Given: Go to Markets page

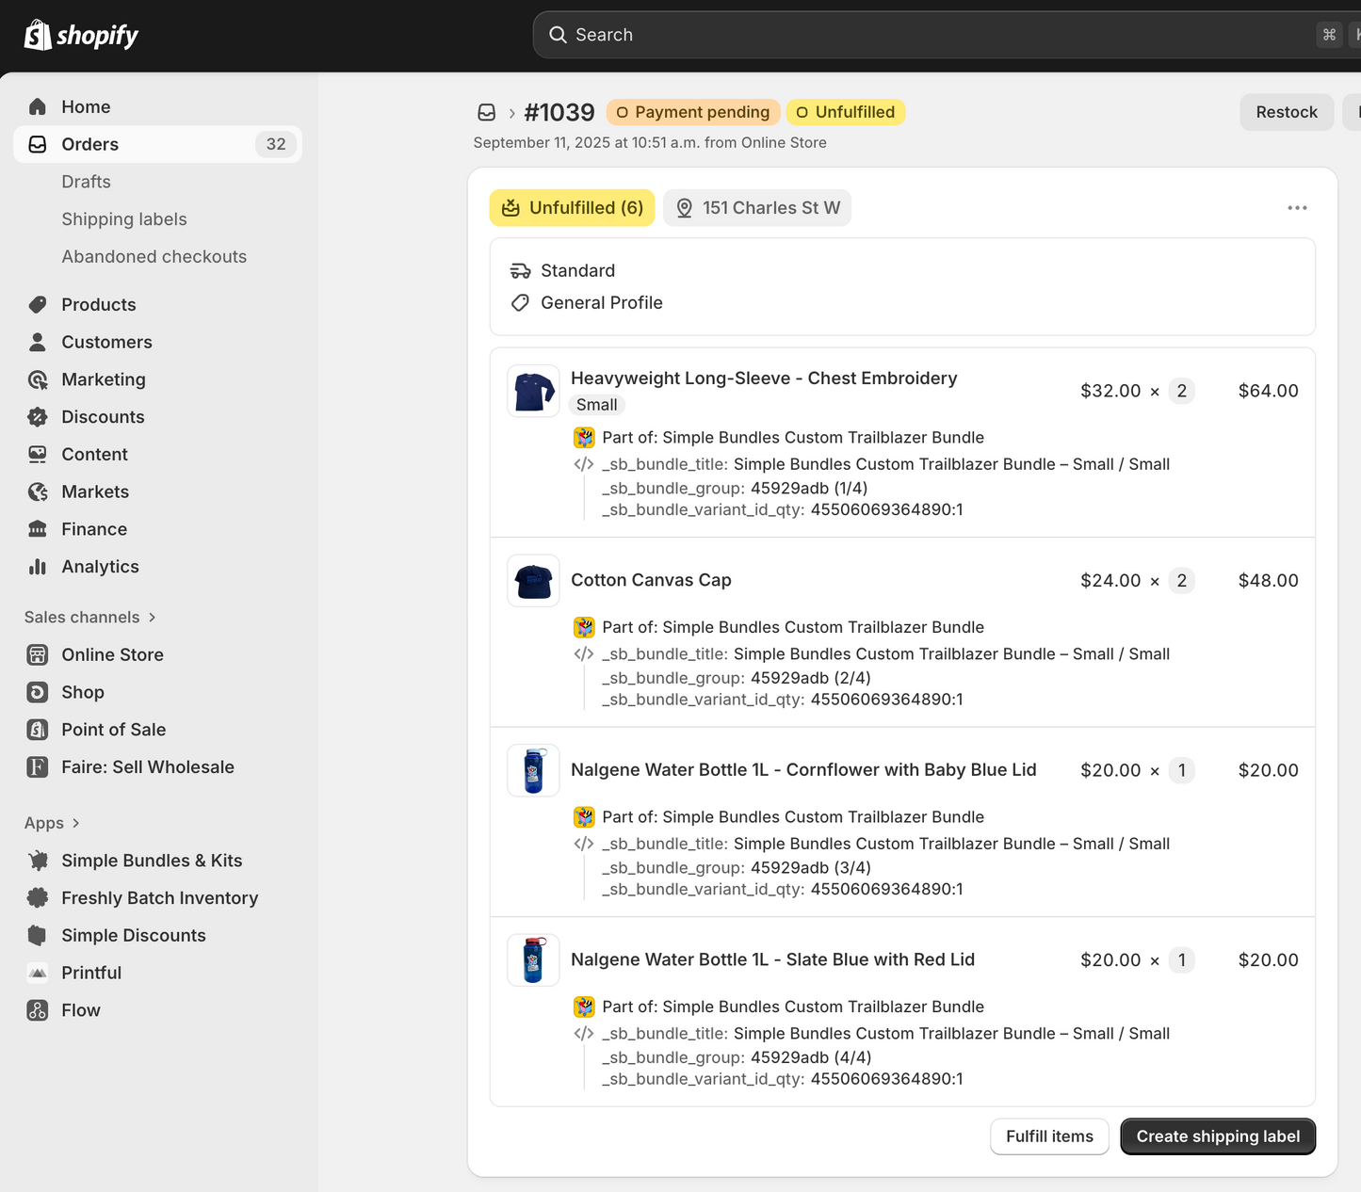Looking at the screenshot, I should 95,491.
